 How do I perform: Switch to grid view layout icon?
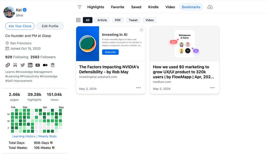(78, 20)
